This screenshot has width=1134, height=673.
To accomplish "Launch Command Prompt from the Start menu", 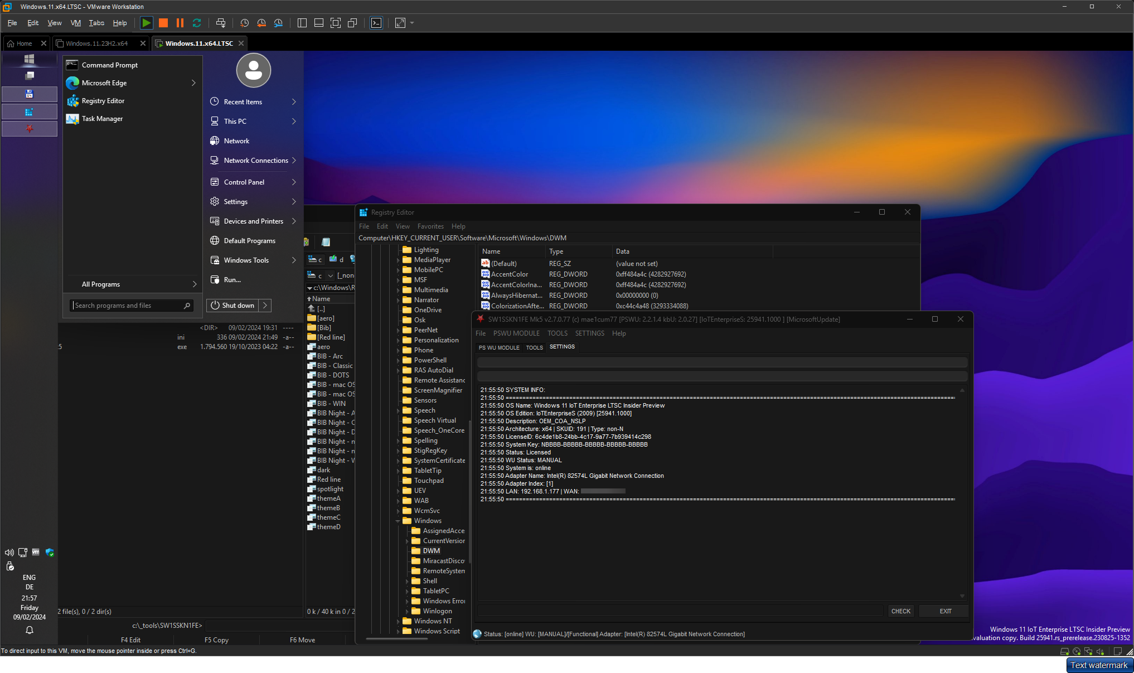I will click(x=109, y=65).
